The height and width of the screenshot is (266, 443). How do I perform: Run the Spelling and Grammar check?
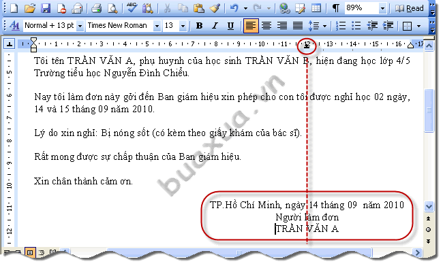[x=132, y=8]
